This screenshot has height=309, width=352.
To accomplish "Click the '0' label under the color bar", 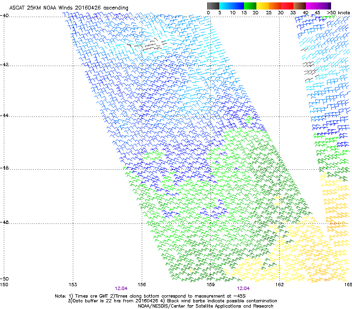I will pos(208,13).
